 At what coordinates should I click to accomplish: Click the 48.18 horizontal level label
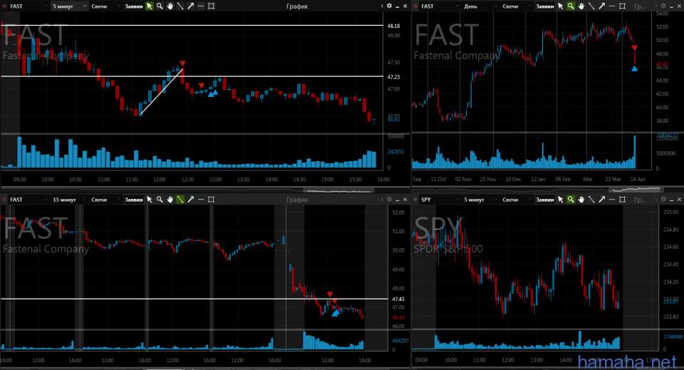point(393,26)
